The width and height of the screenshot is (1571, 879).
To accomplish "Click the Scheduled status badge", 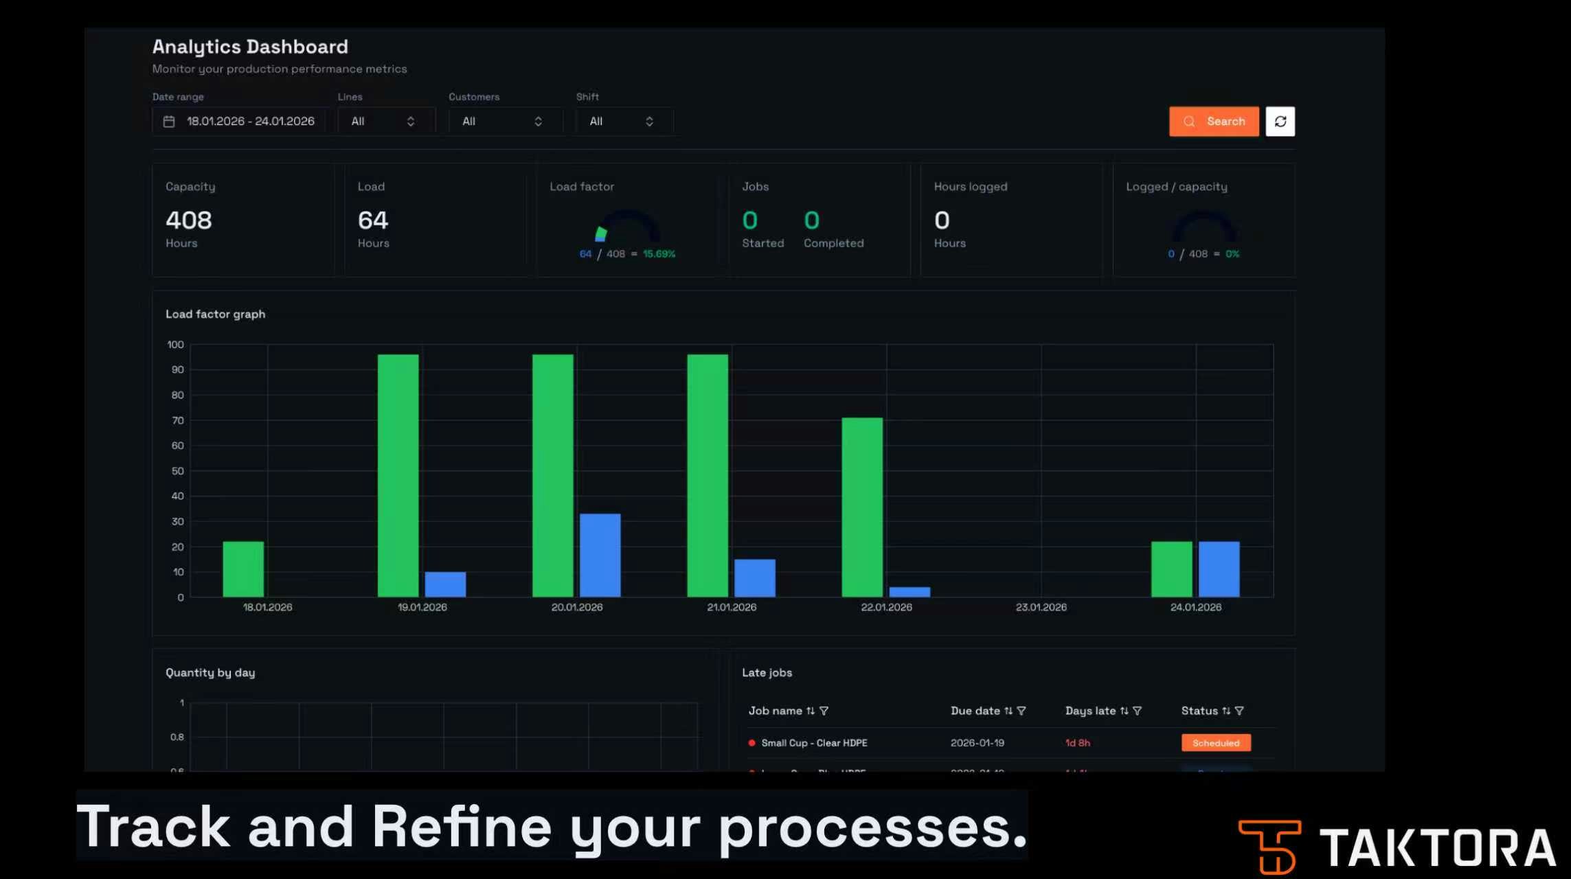I will [1215, 743].
